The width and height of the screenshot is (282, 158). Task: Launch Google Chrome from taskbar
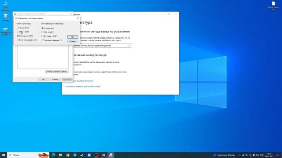pyautogui.click(x=67, y=155)
